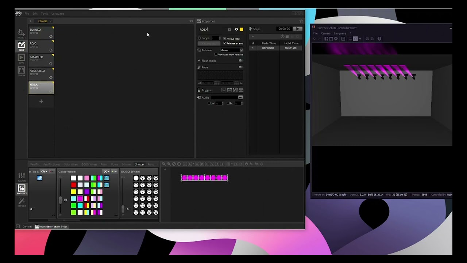Image resolution: width=467 pixels, height=263 pixels.
Task: Choose the red color wheel swatch
Action: [x=73, y=185]
